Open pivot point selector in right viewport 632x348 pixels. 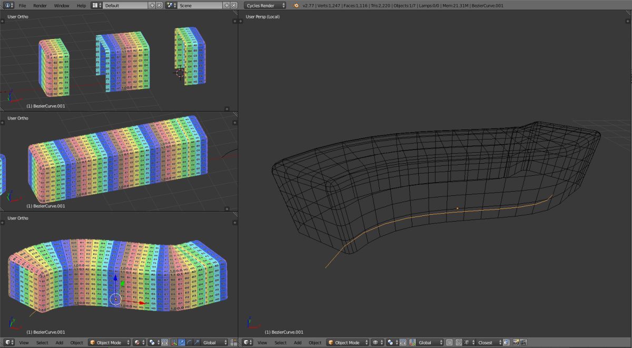(x=392, y=343)
